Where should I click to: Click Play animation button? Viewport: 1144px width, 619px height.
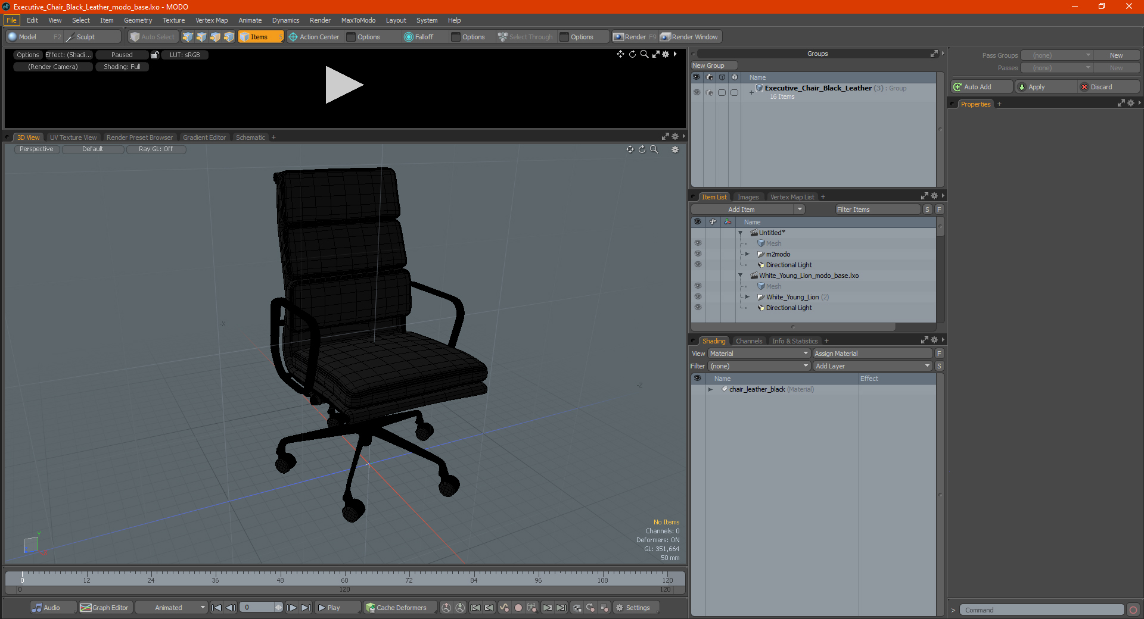337,608
